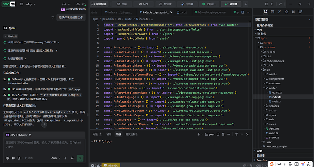Open the Run and Debug bug icon
This screenshot has height=167, width=314.
[x=293, y=12]
